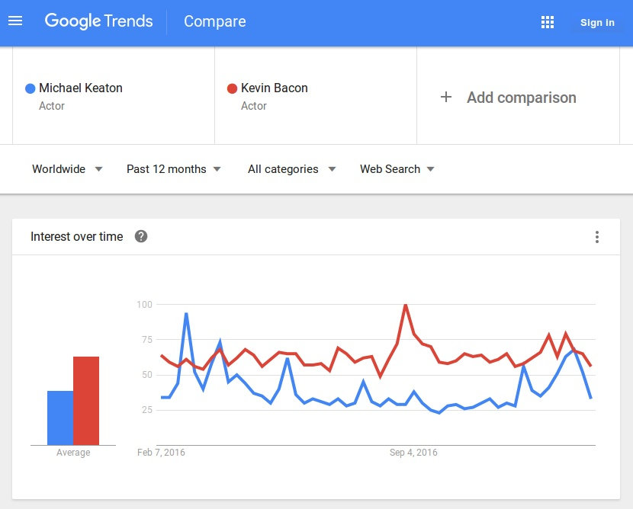Open the Past 12 months time dropdown
Screen dimensions: 633x509
(x=174, y=169)
